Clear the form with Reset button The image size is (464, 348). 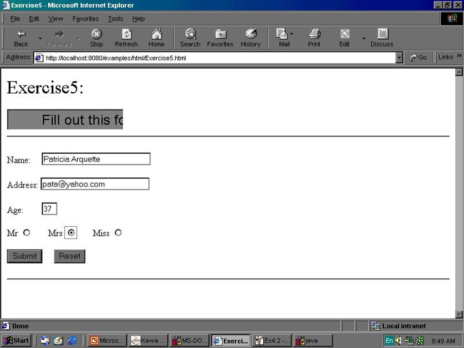click(x=70, y=256)
